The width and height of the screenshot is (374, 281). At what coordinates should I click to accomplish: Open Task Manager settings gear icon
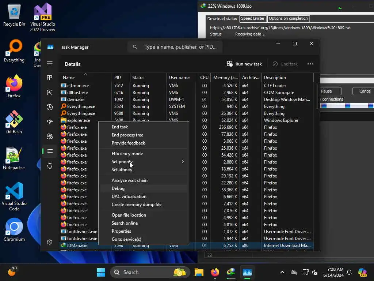50,242
